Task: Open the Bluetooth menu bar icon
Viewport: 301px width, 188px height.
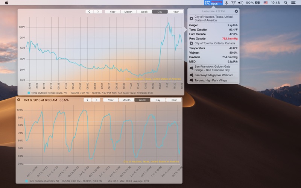Action: coord(227,3)
